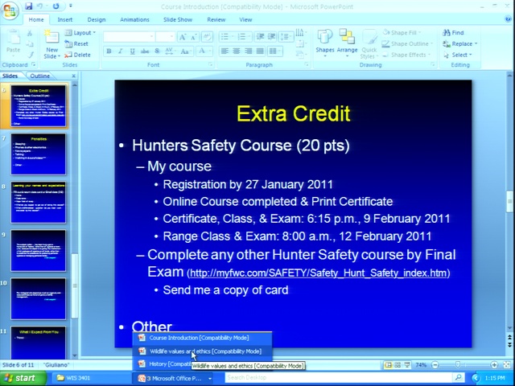
Task: Increase list indent level
Action: tap(271, 36)
